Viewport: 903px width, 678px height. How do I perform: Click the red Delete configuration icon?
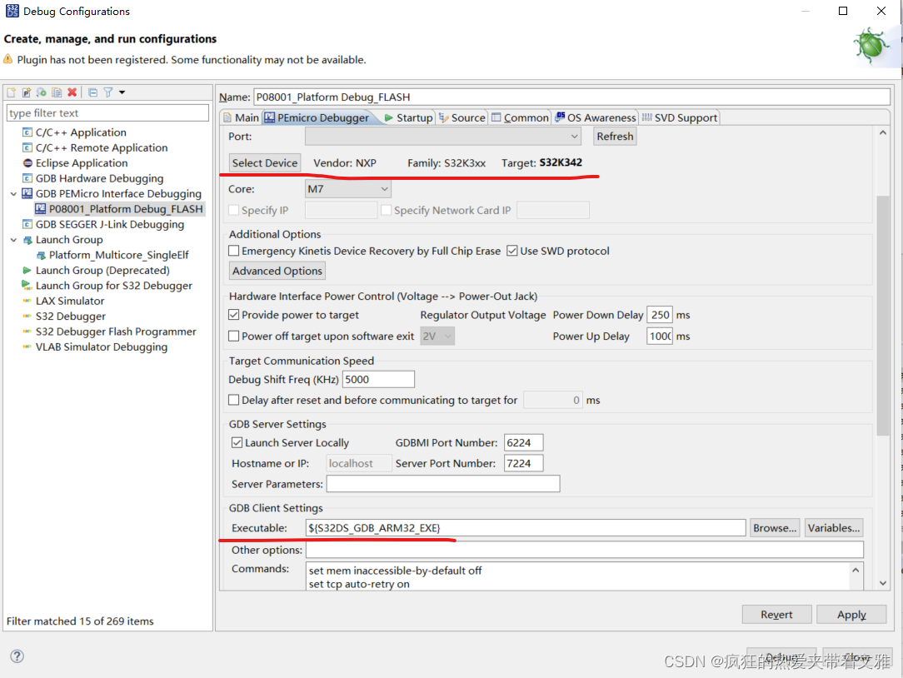pyautogui.click(x=72, y=92)
